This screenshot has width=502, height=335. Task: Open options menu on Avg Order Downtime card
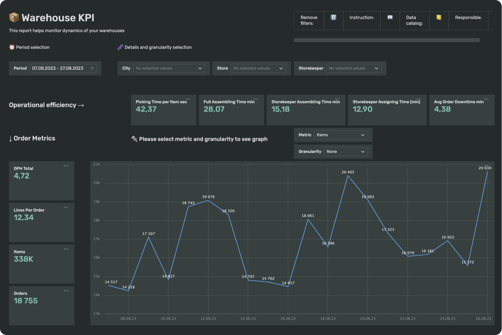coord(486,99)
